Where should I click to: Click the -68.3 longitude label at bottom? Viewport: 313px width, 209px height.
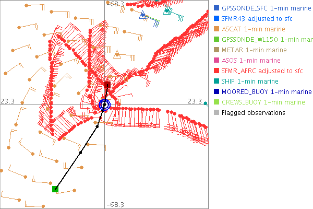[x=115, y=205]
